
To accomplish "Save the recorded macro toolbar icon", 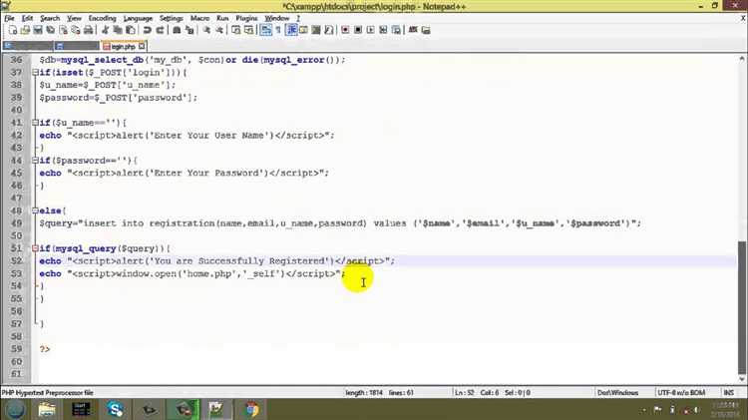I will (396, 30).
